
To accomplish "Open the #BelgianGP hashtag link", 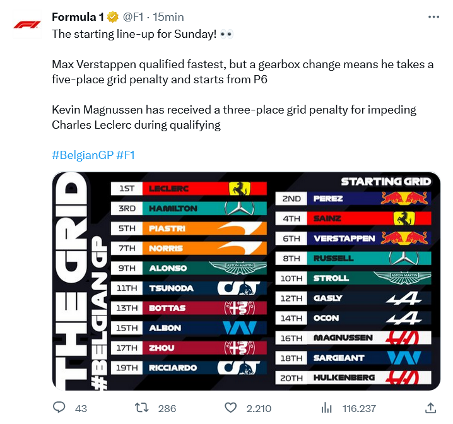I will tap(83, 155).
